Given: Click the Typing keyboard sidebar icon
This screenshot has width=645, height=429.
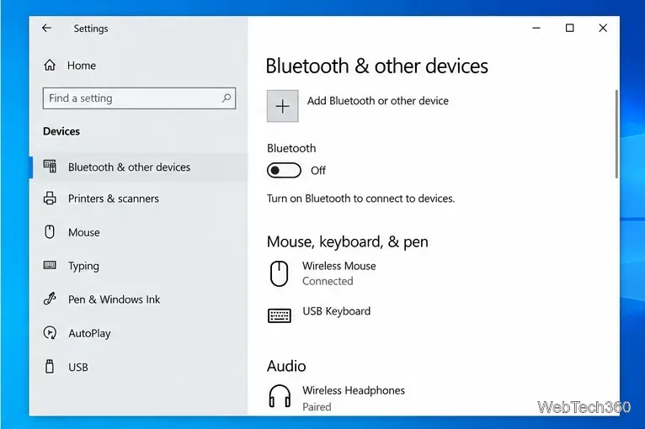Looking at the screenshot, I should click(50, 265).
